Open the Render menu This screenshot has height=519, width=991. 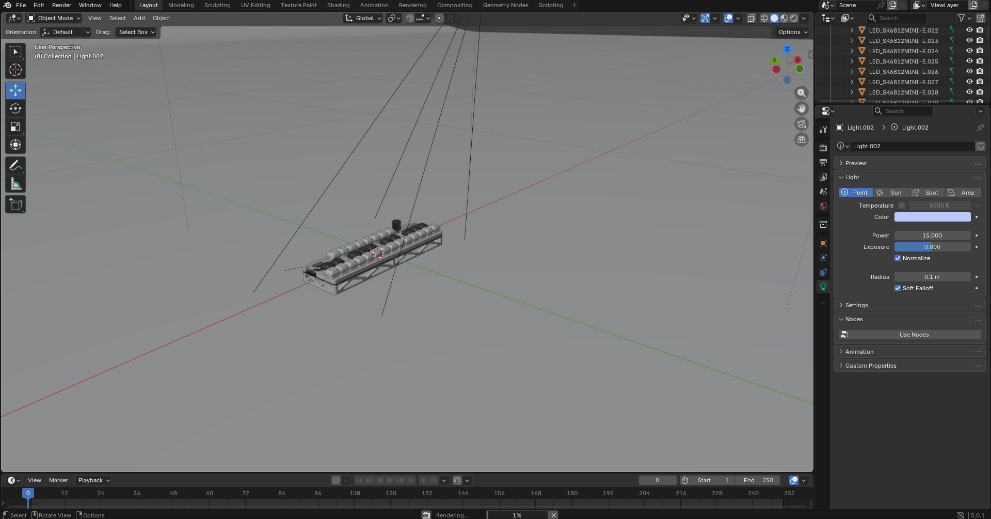[x=61, y=5]
